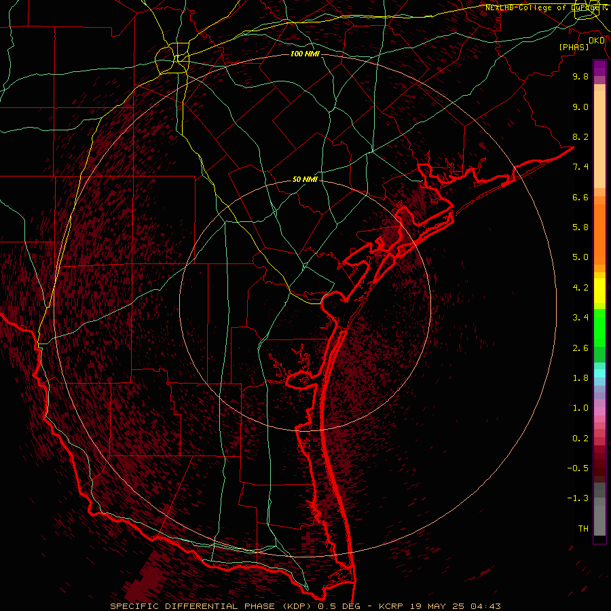Click the '04:43' time stamp

(x=485, y=606)
